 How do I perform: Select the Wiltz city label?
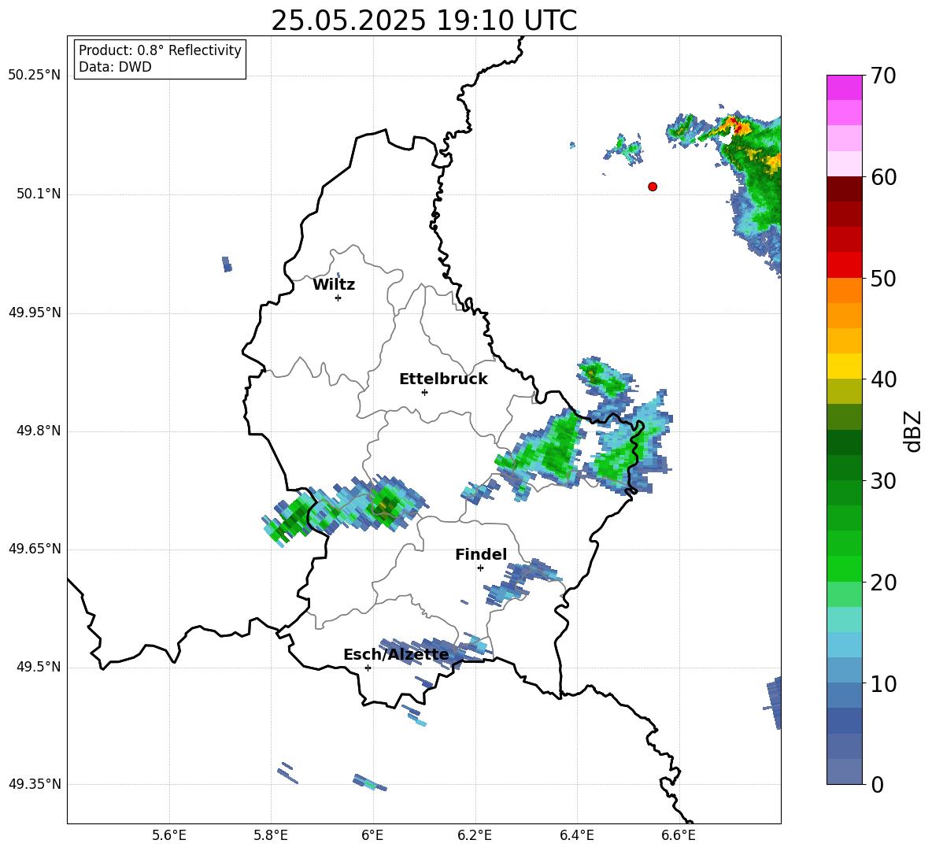[334, 285]
